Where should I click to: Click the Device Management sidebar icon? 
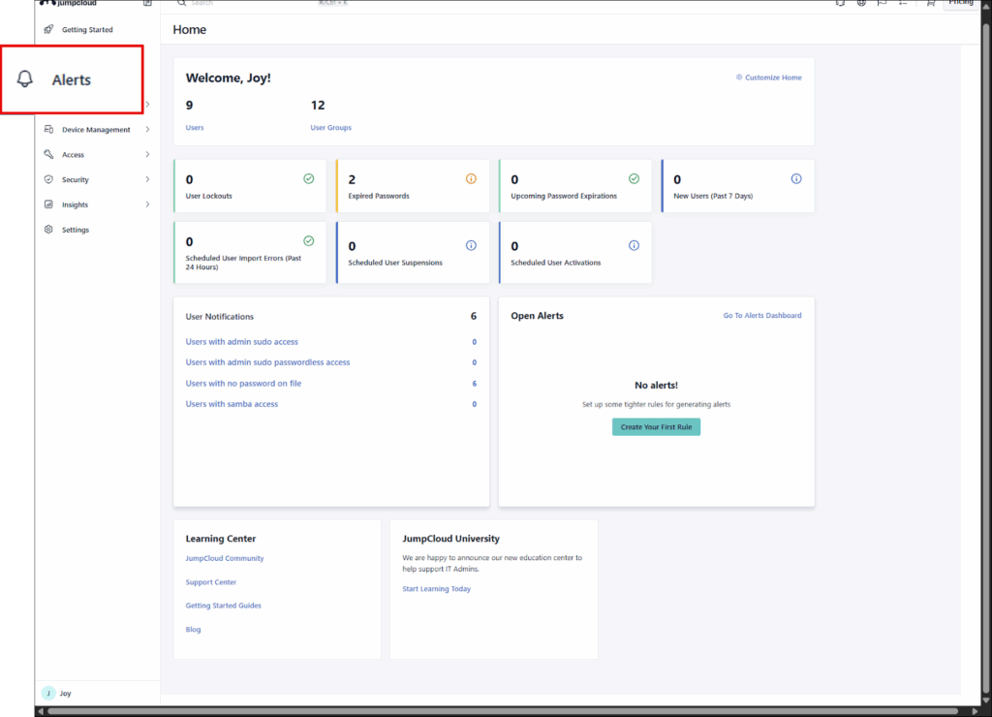click(48, 130)
